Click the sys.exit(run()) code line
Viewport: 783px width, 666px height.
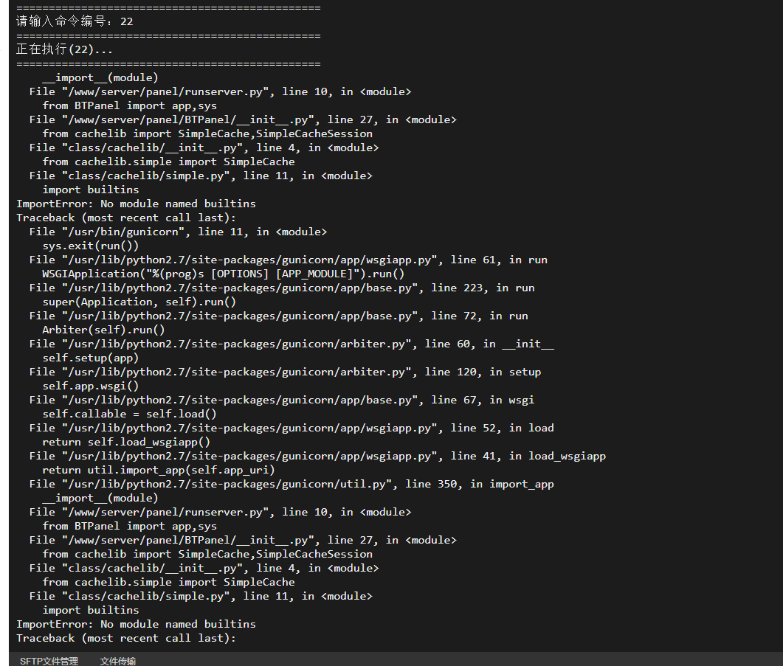pyautogui.click(x=90, y=246)
